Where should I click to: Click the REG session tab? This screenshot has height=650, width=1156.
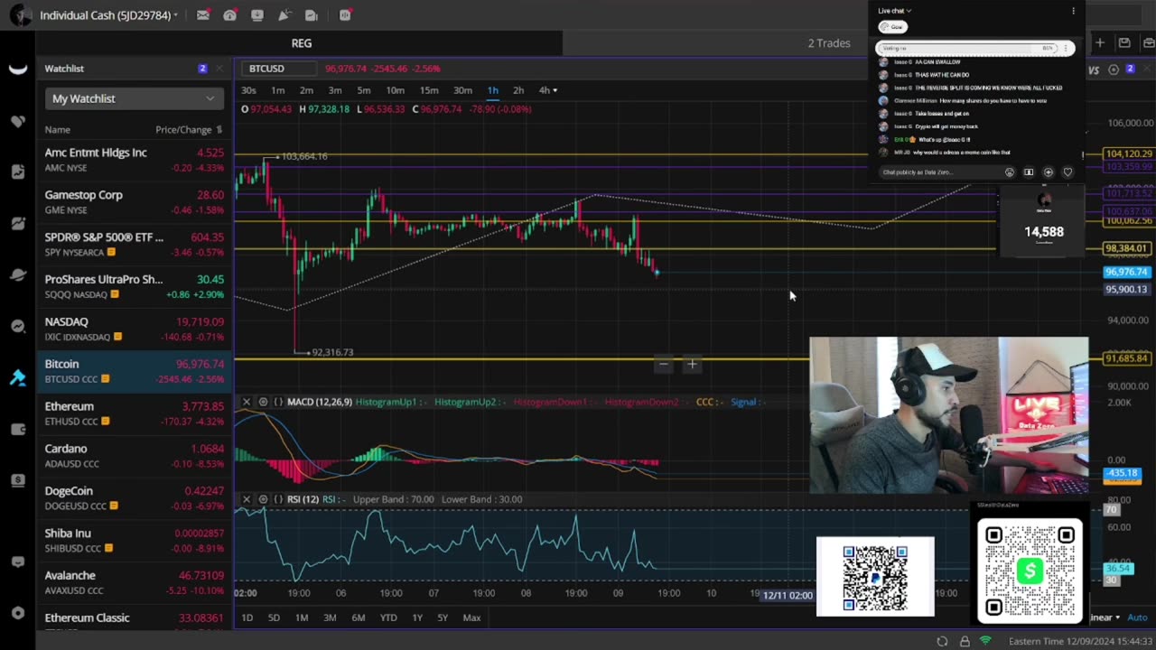(301, 42)
